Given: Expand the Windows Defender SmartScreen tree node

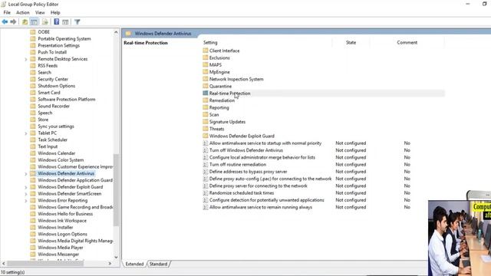Looking at the screenshot, I should point(26,194).
